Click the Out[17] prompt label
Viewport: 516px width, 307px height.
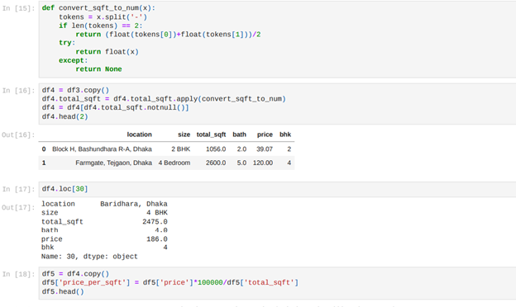(x=18, y=207)
